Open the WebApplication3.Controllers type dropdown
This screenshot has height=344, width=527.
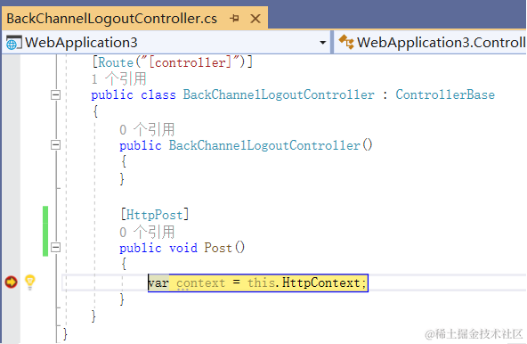tap(431, 43)
